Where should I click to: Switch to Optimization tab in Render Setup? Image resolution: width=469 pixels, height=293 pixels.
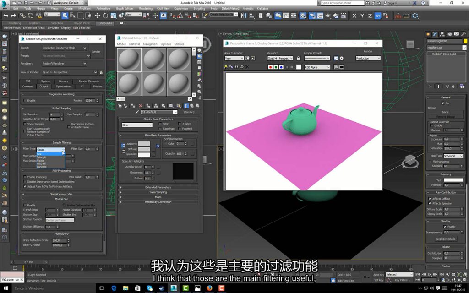[x=63, y=87]
